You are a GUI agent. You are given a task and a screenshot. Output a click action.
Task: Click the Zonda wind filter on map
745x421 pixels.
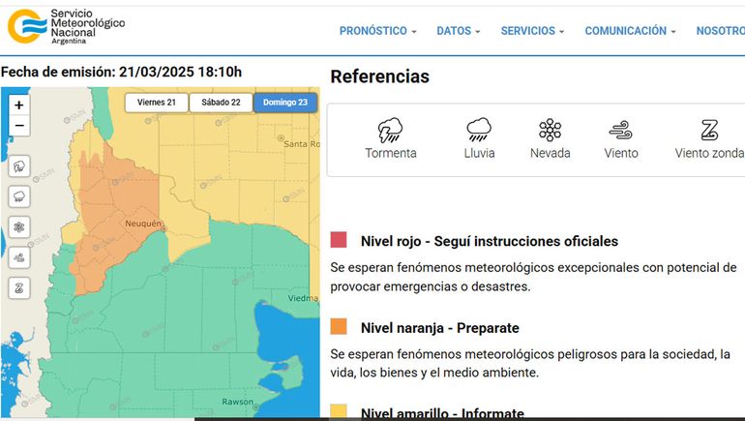point(19,288)
